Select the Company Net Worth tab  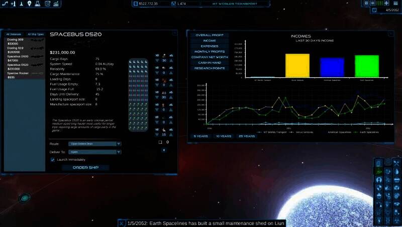tap(210, 57)
